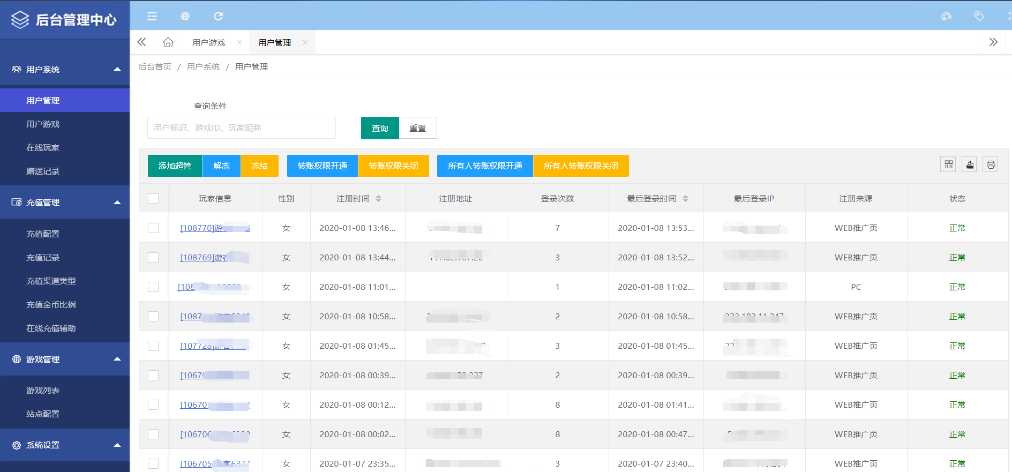This screenshot has width=1012, height=472.
Task: Focus the 用户标识 search input field
Action: (242, 128)
